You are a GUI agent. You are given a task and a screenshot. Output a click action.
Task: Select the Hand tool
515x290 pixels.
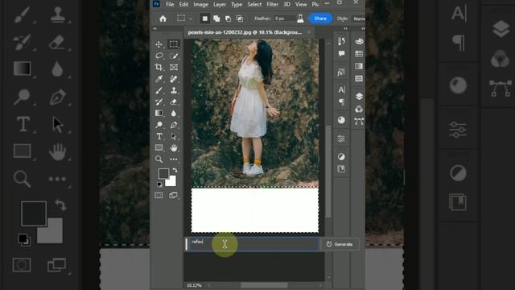[x=174, y=148]
